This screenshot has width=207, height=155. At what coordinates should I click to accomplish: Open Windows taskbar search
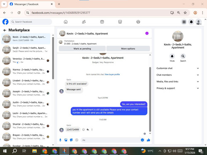14,151
